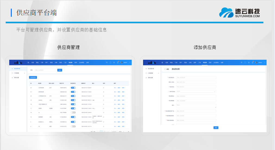Click the refresh icon in the right panel header
Screen dimensions: 275x150
pyautogui.click(x=249, y=62)
